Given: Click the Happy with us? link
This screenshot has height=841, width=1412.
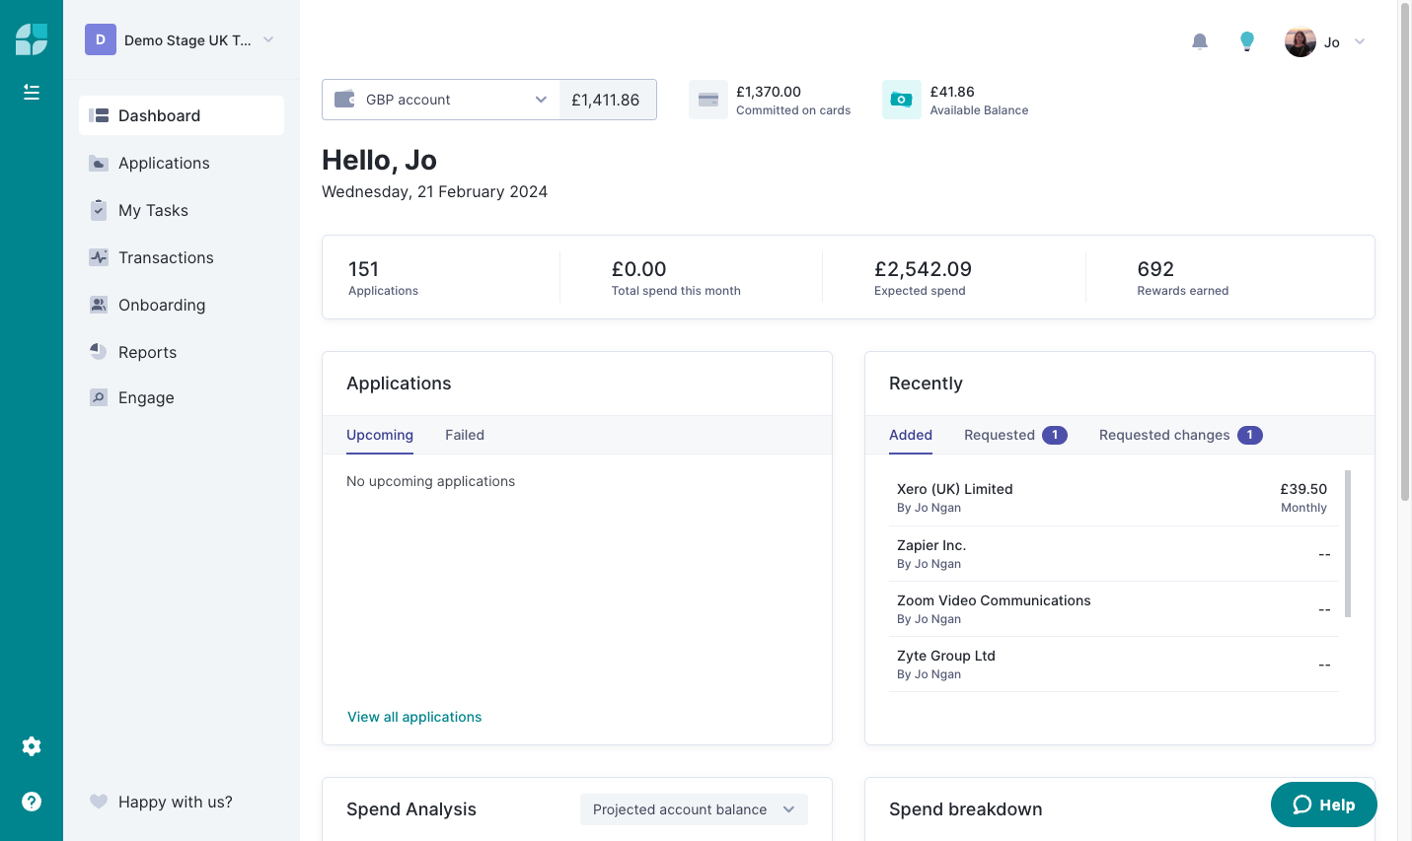Looking at the screenshot, I should (x=176, y=802).
